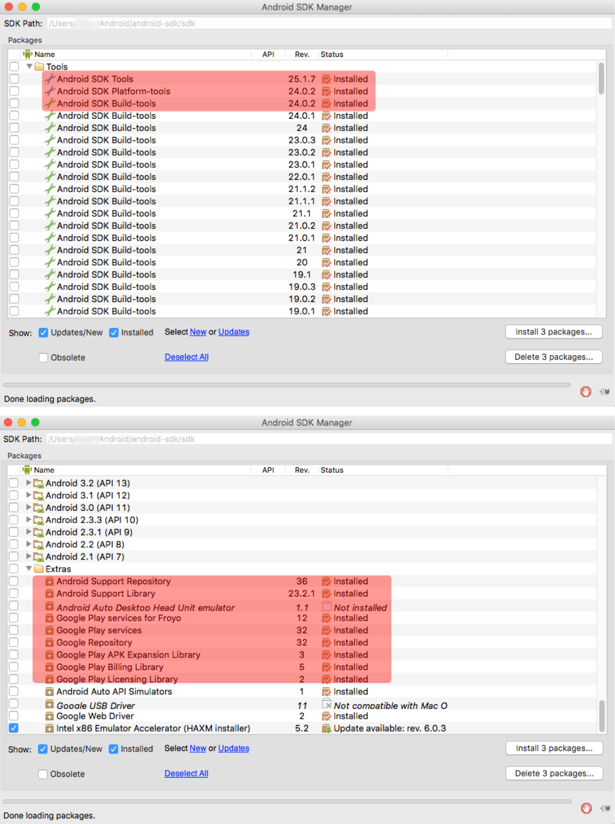The width and height of the screenshot is (615, 824).
Task: Click Extras folder icon
Action: click(x=39, y=569)
